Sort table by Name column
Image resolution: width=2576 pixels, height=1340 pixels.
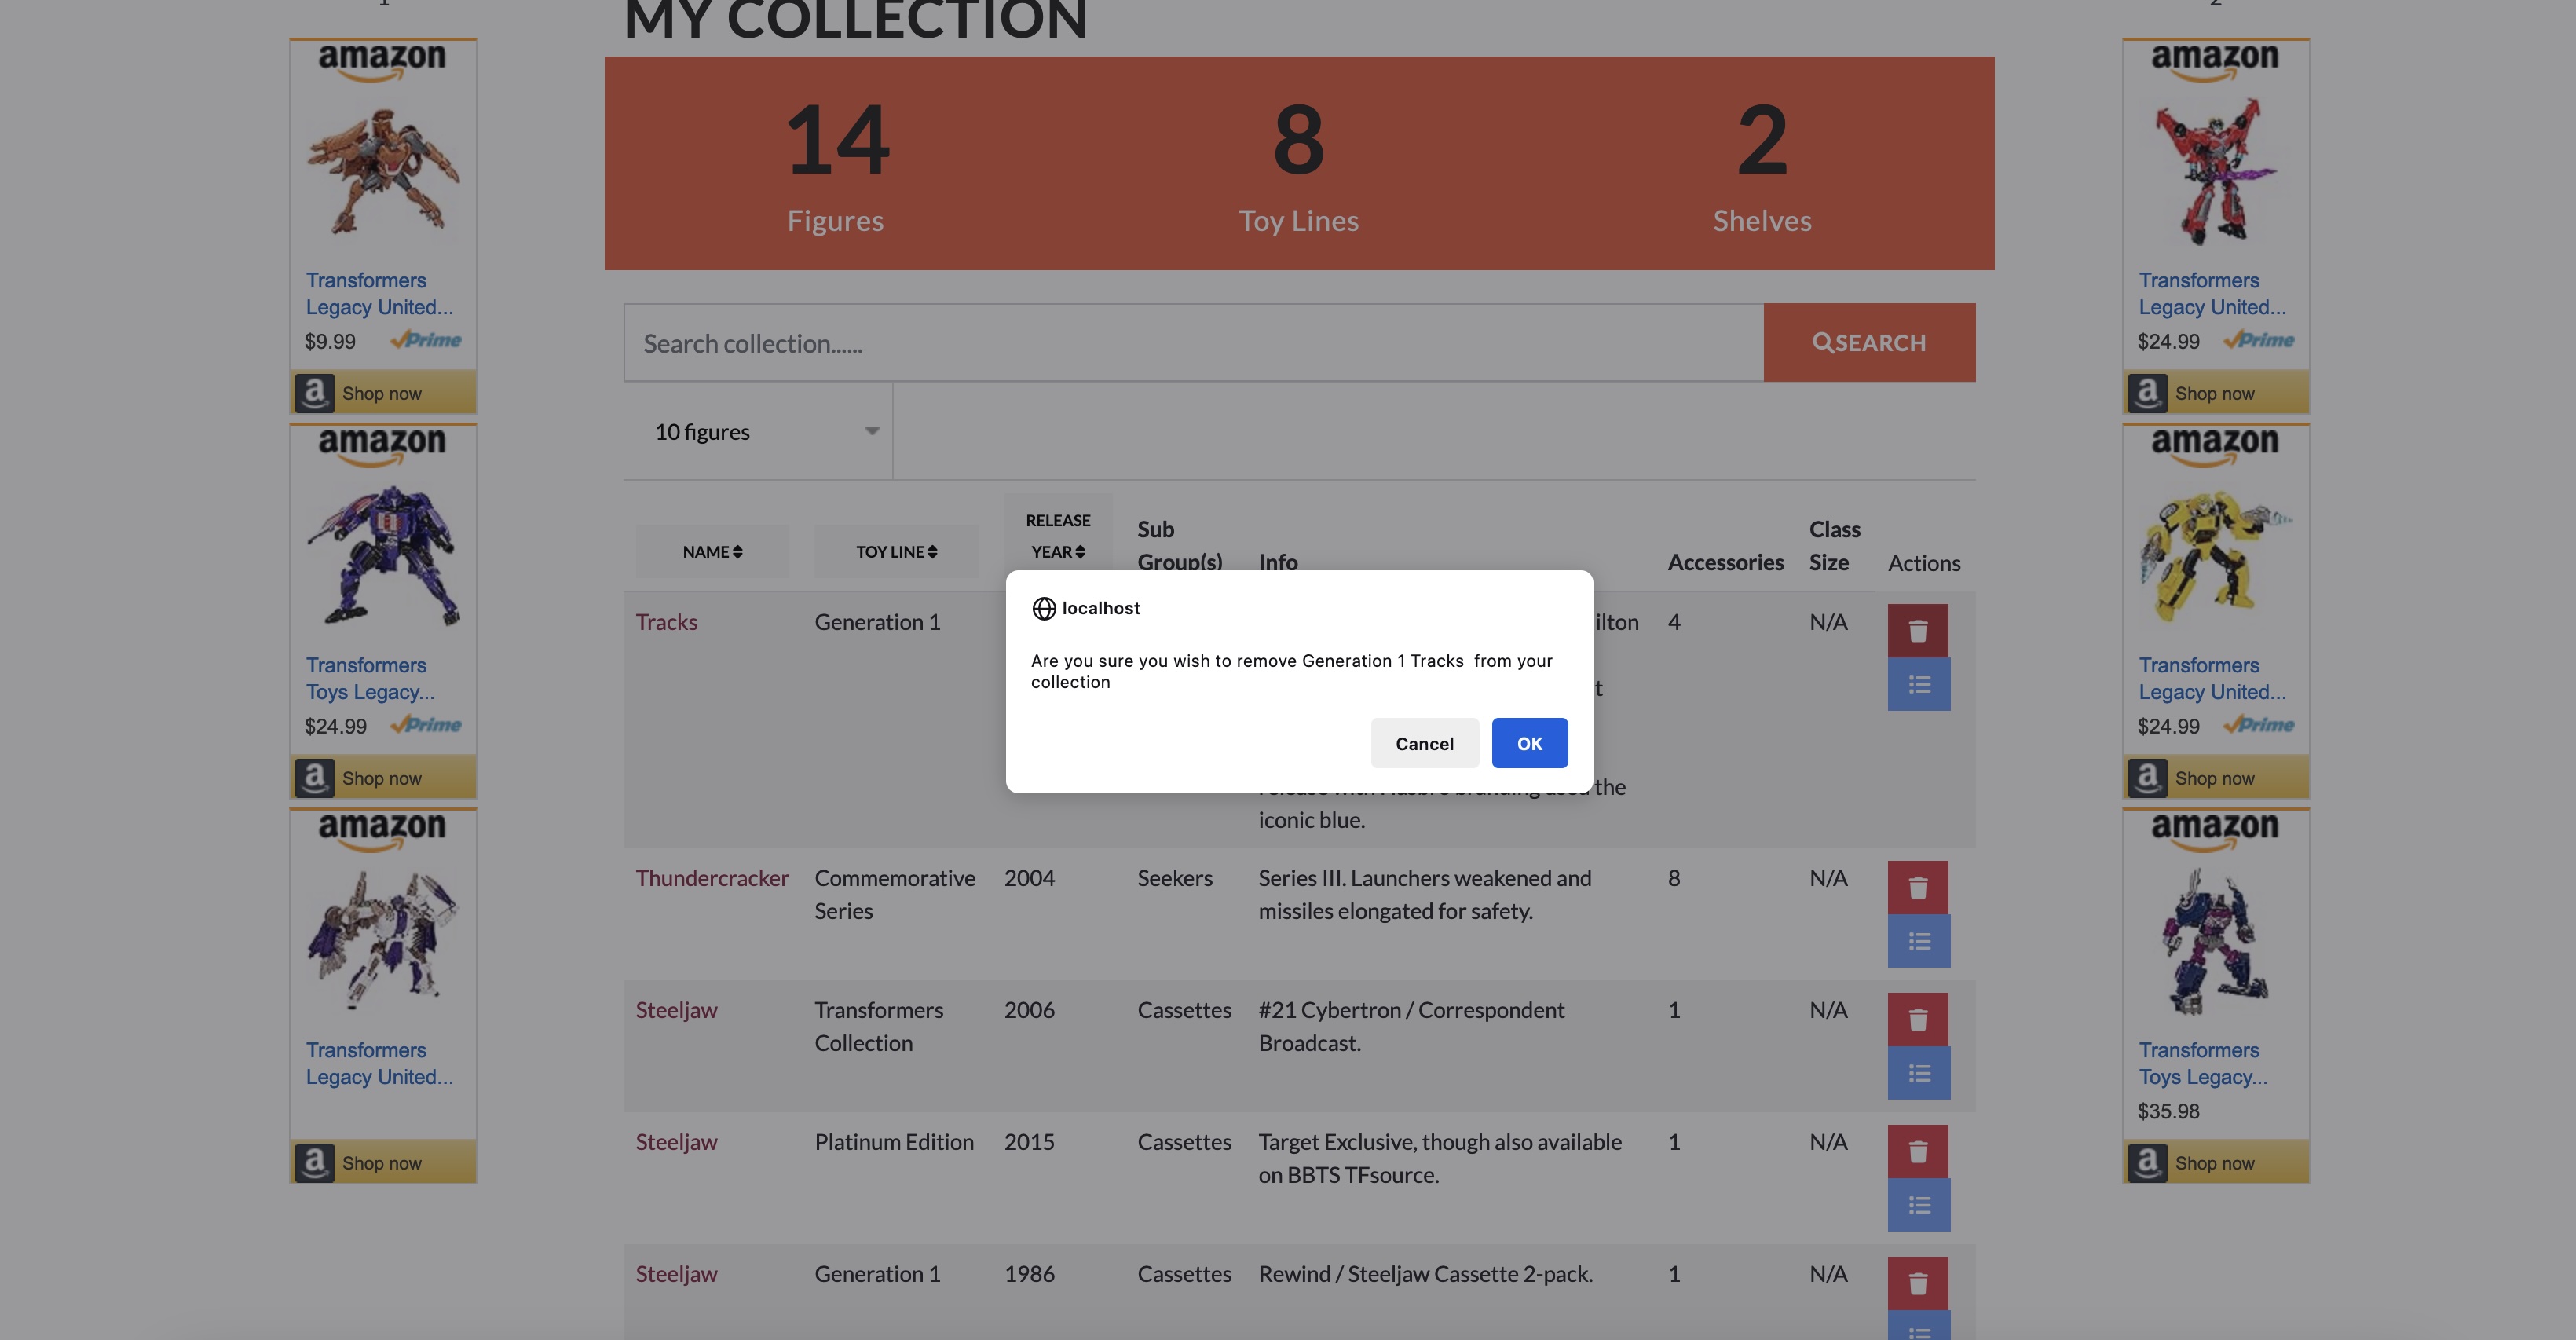pyautogui.click(x=712, y=551)
